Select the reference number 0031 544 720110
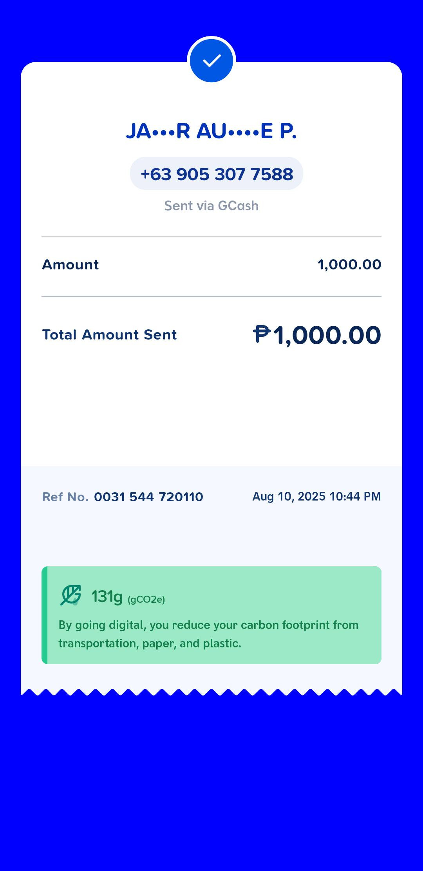The height and width of the screenshot is (871, 423). [148, 497]
